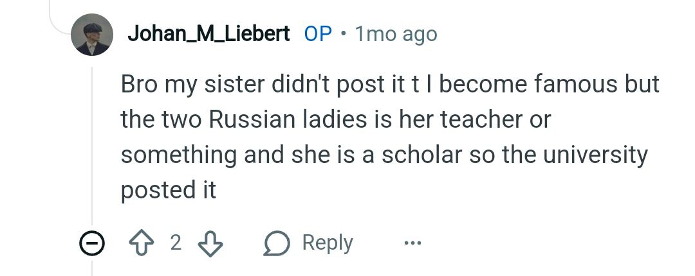Open the "1mo ago" timestamp permalink
Image resolution: width=695 pixels, height=276 pixels.
point(396,34)
